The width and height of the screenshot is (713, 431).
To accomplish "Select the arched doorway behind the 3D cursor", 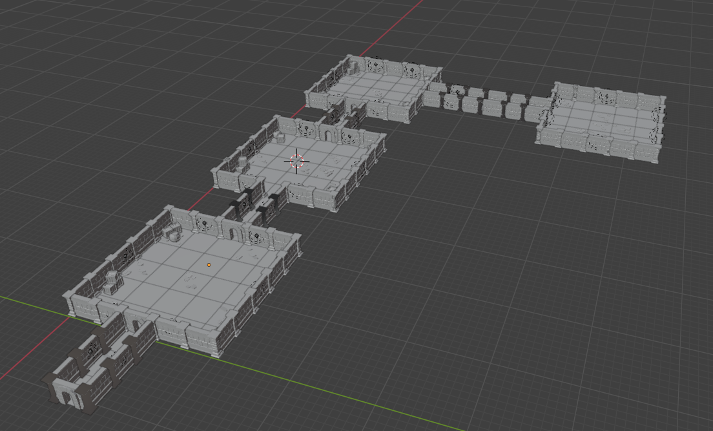I will point(327,133).
